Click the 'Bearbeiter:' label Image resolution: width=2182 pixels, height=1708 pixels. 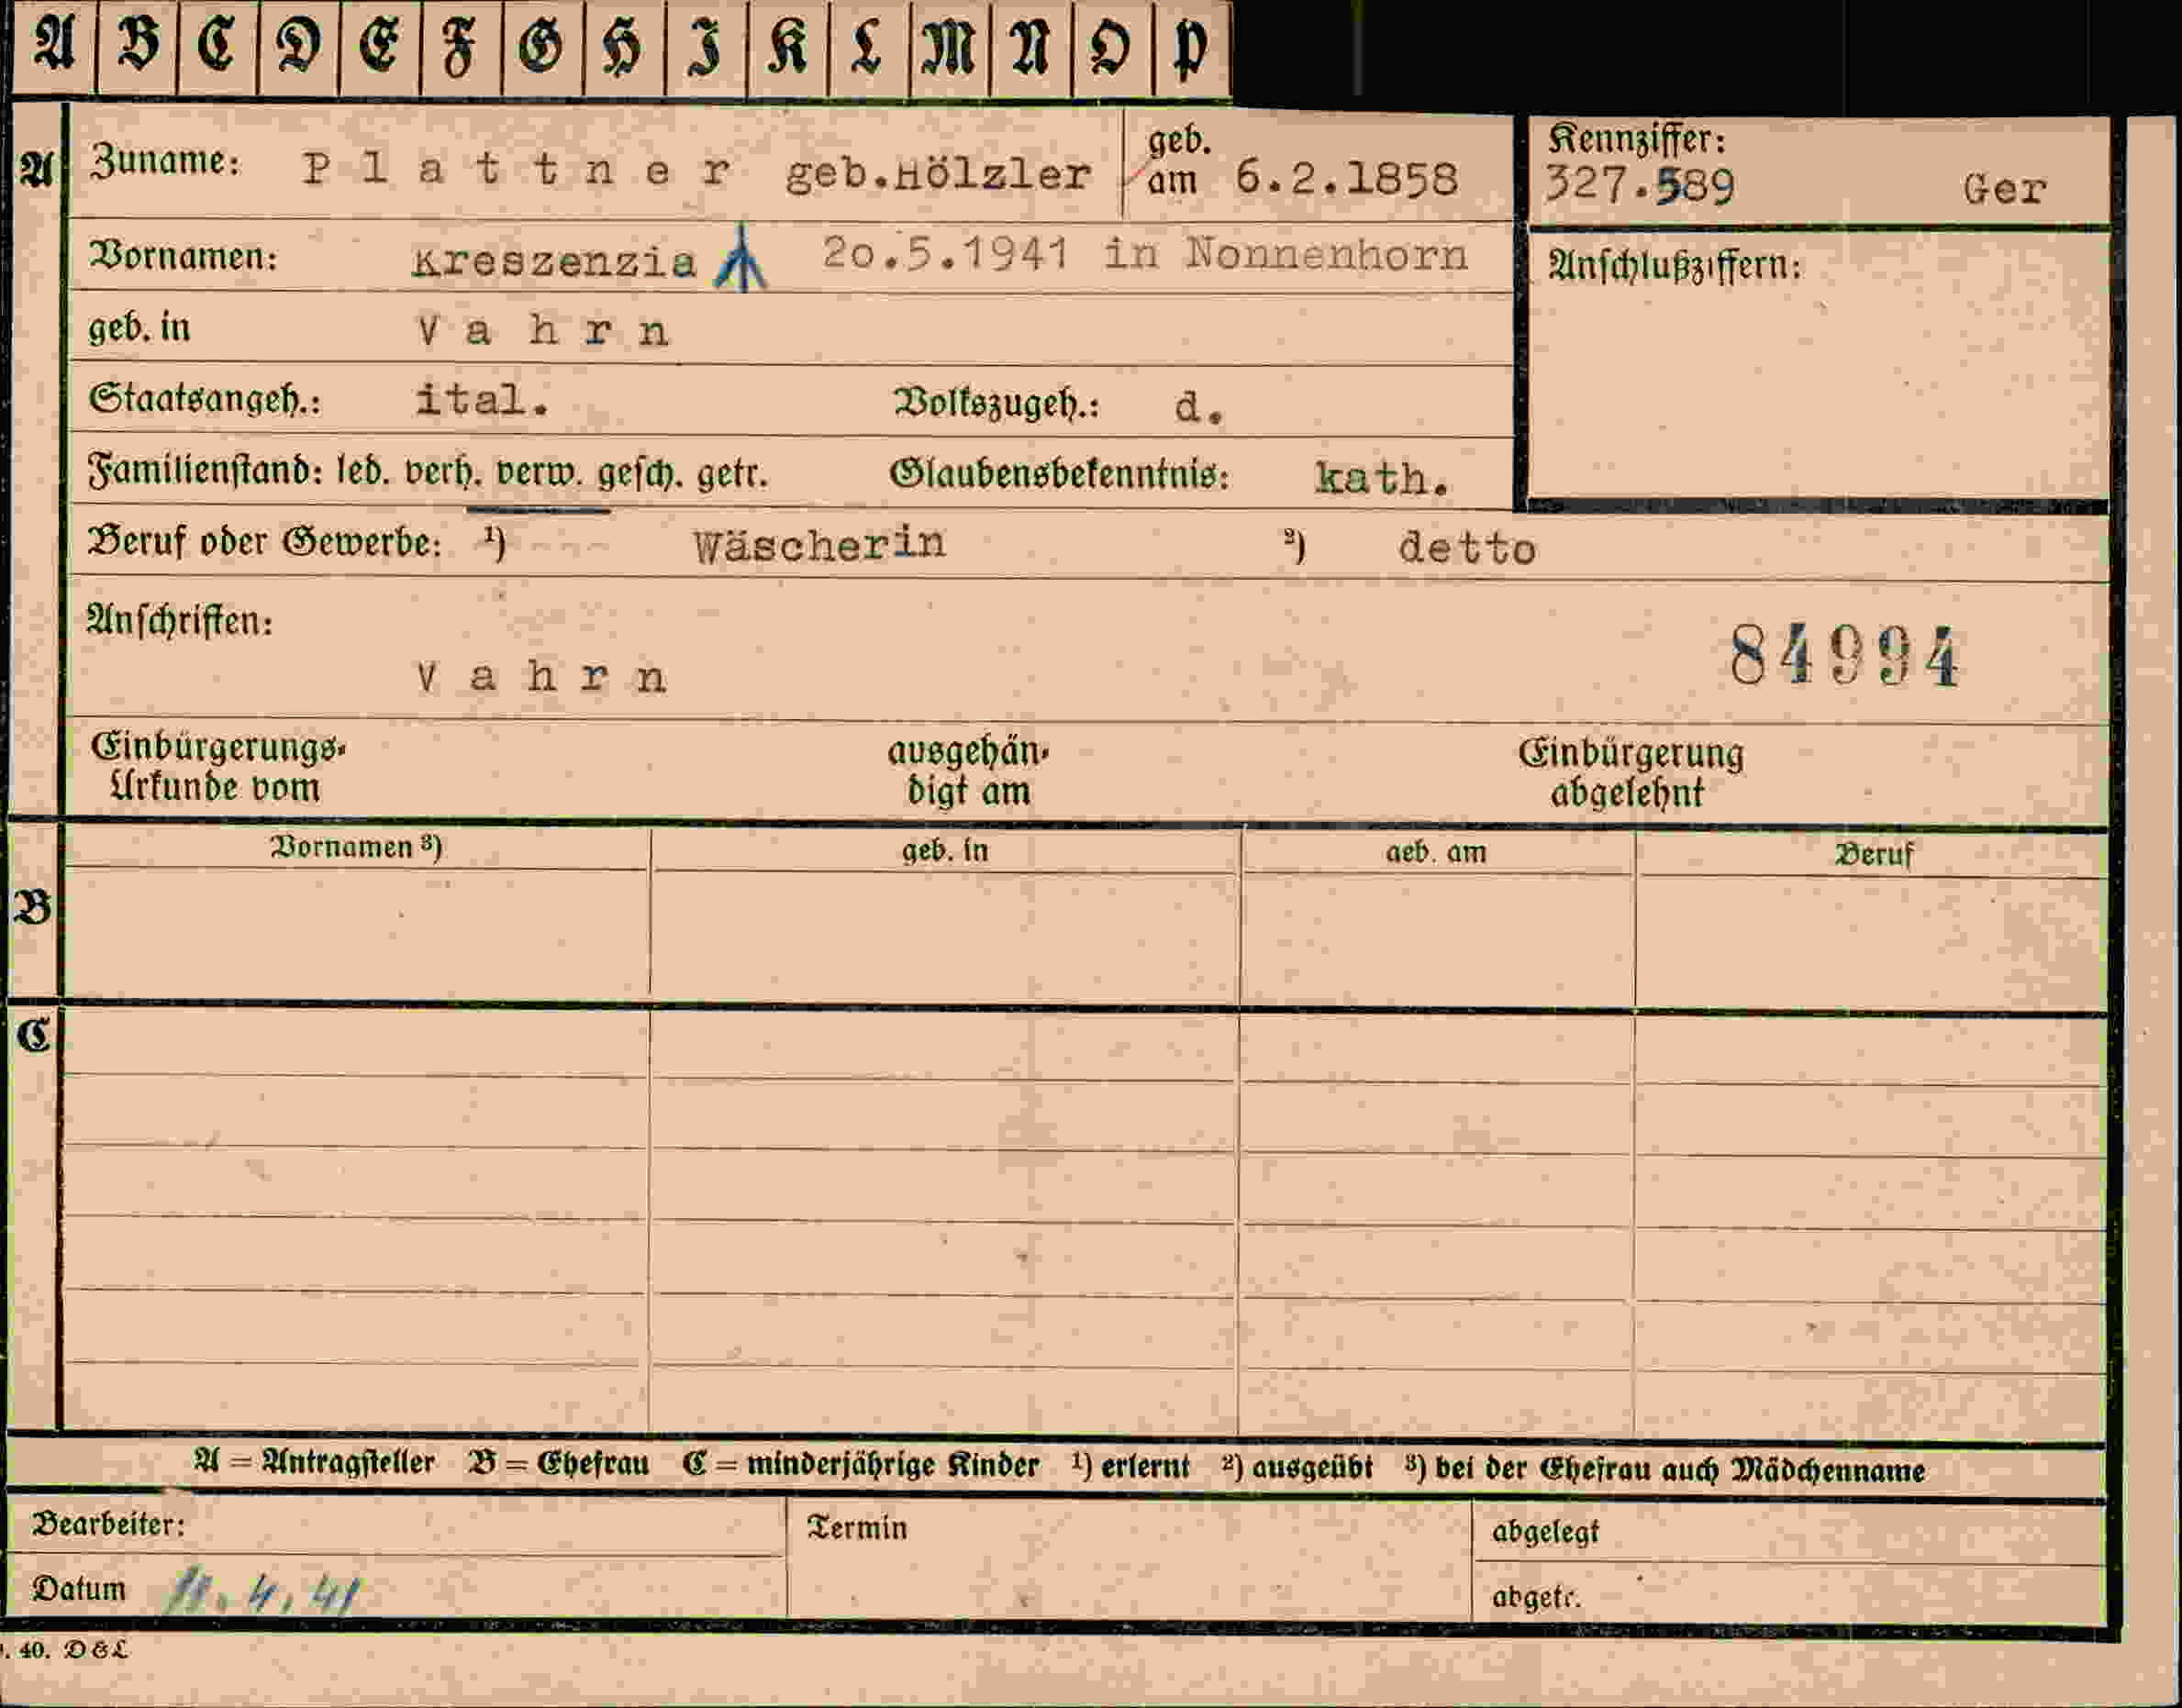(x=108, y=1524)
